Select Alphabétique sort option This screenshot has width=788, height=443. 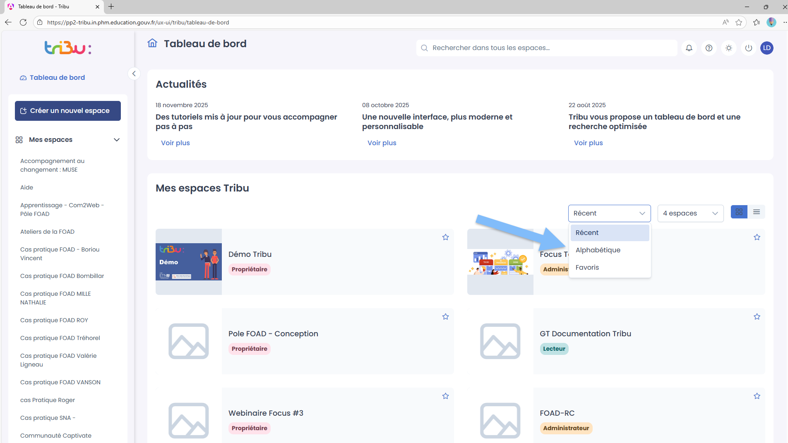pyautogui.click(x=610, y=250)
